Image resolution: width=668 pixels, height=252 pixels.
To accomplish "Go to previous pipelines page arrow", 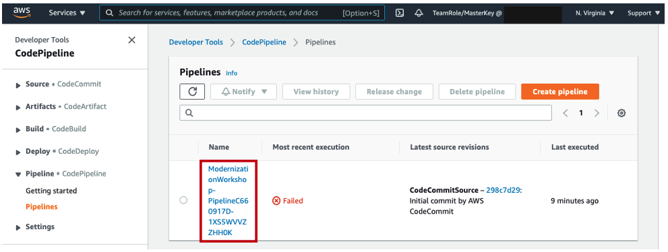I will pos(566,113).
